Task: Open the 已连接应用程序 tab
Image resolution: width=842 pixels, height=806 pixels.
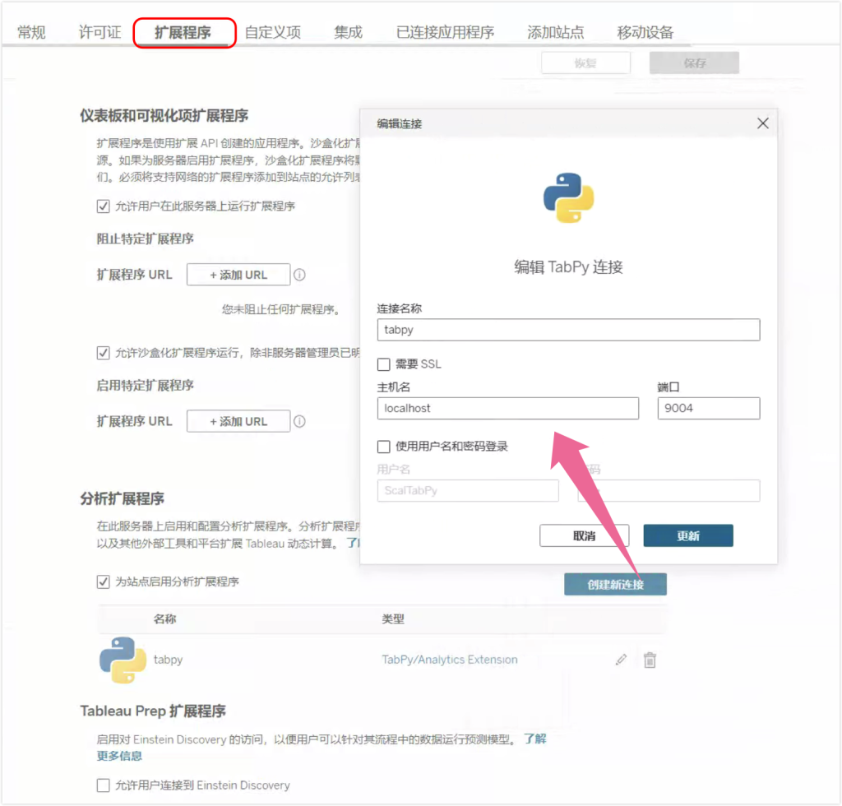Action: [x=445, y=33]
